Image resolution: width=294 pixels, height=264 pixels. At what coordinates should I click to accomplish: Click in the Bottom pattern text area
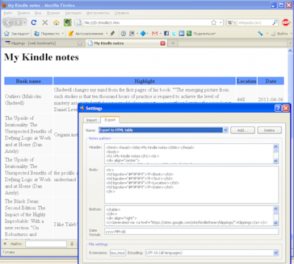click(189, 216)
